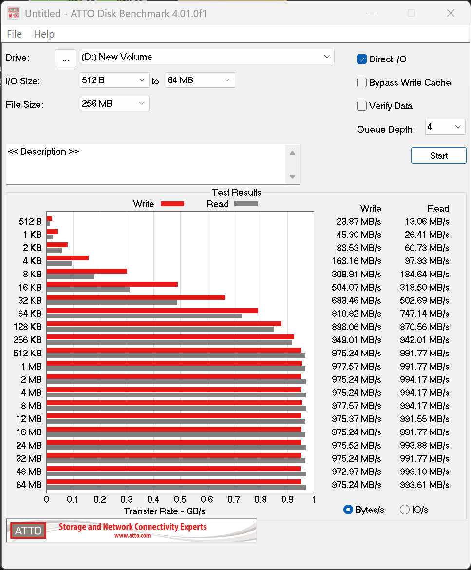Uncheck the Direct I/O checkbox
Screen dimensions: 471x570
click(x=362, y=59)
